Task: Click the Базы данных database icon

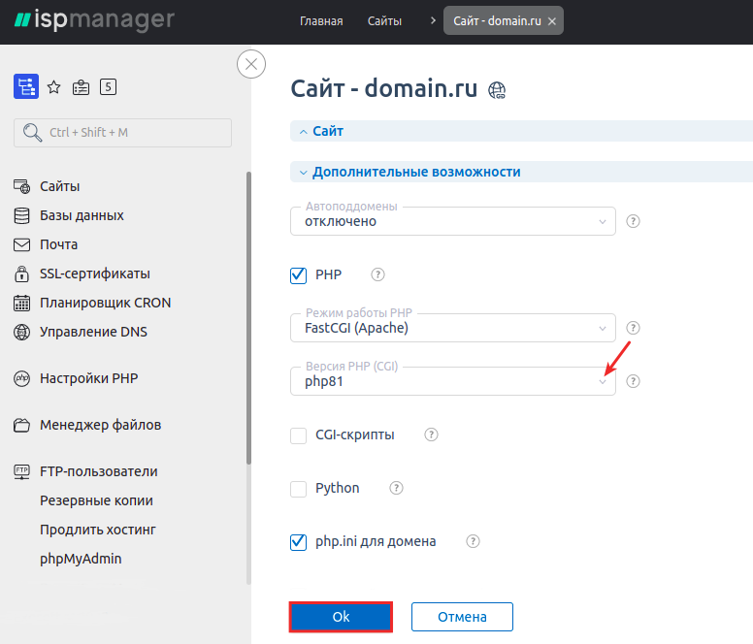Action: tap(21, 215)
